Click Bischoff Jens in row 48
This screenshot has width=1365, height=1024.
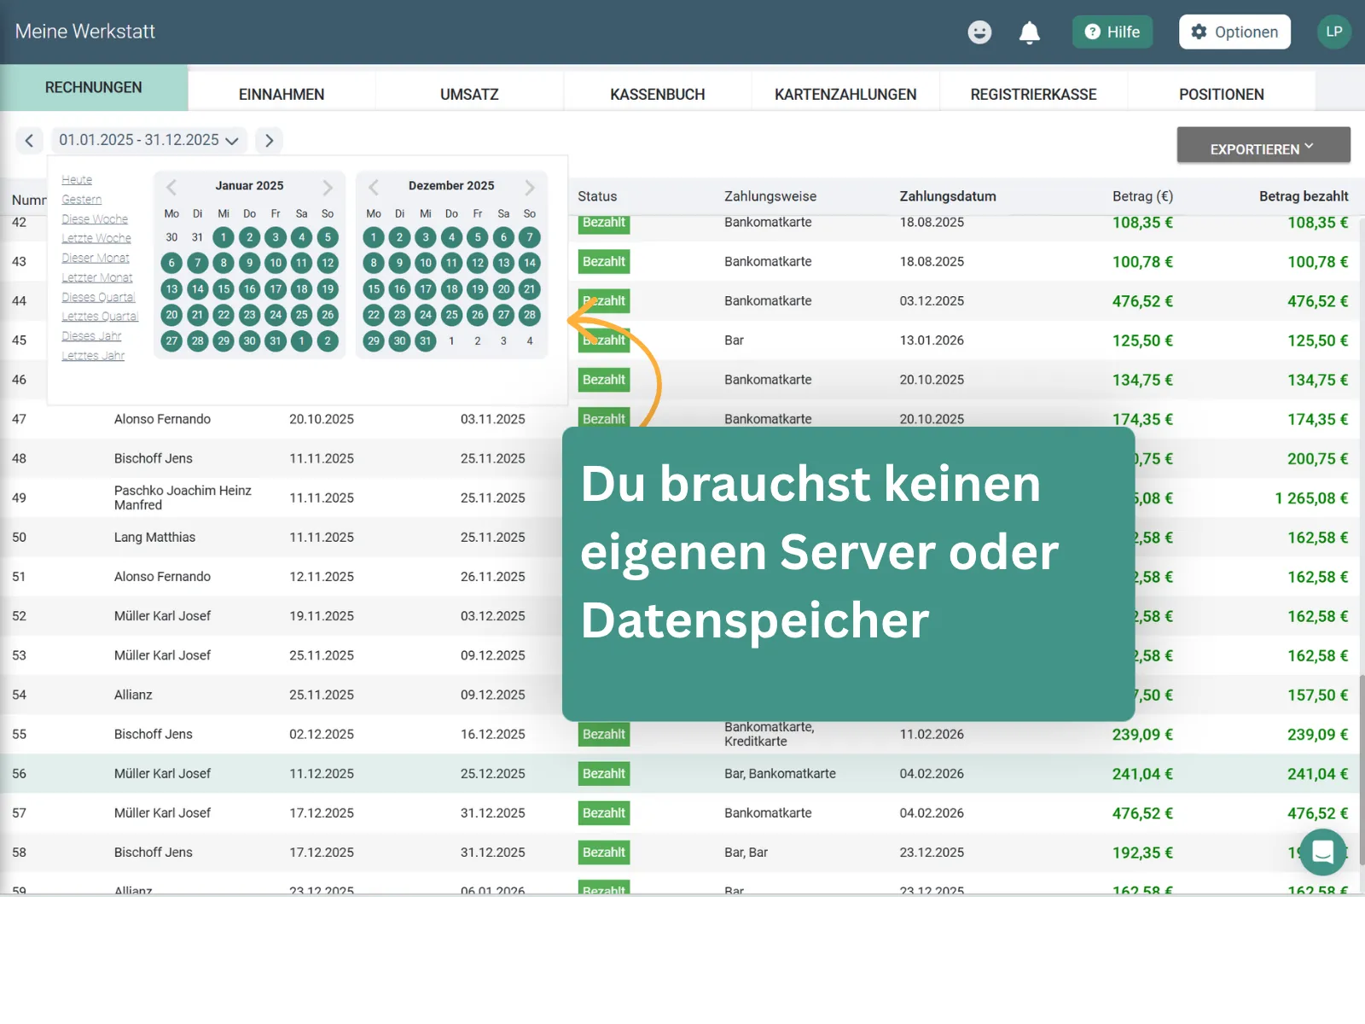tap(154, 458)
